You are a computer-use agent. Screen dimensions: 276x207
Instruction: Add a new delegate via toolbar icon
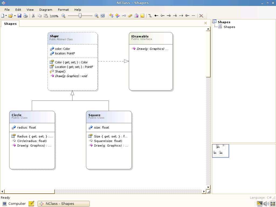point(136,16)
